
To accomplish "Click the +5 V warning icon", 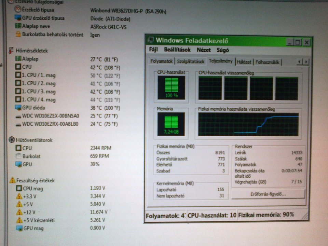I will [19, 204].
